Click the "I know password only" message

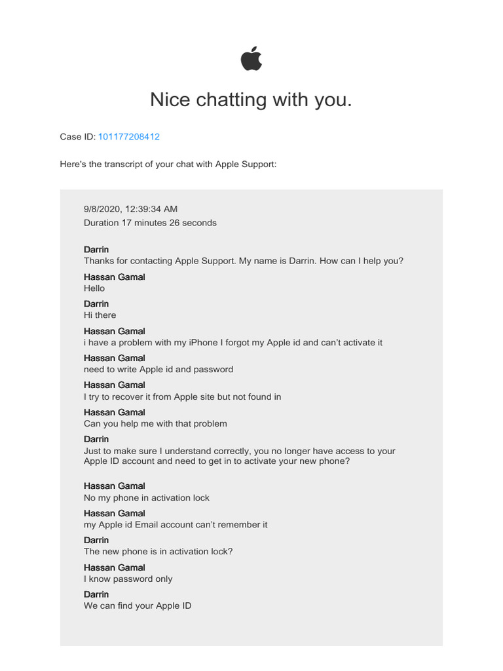coord(128,579)
